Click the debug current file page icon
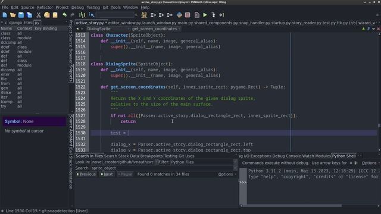This screenshot has width=381, height=214. pos(197,15)
